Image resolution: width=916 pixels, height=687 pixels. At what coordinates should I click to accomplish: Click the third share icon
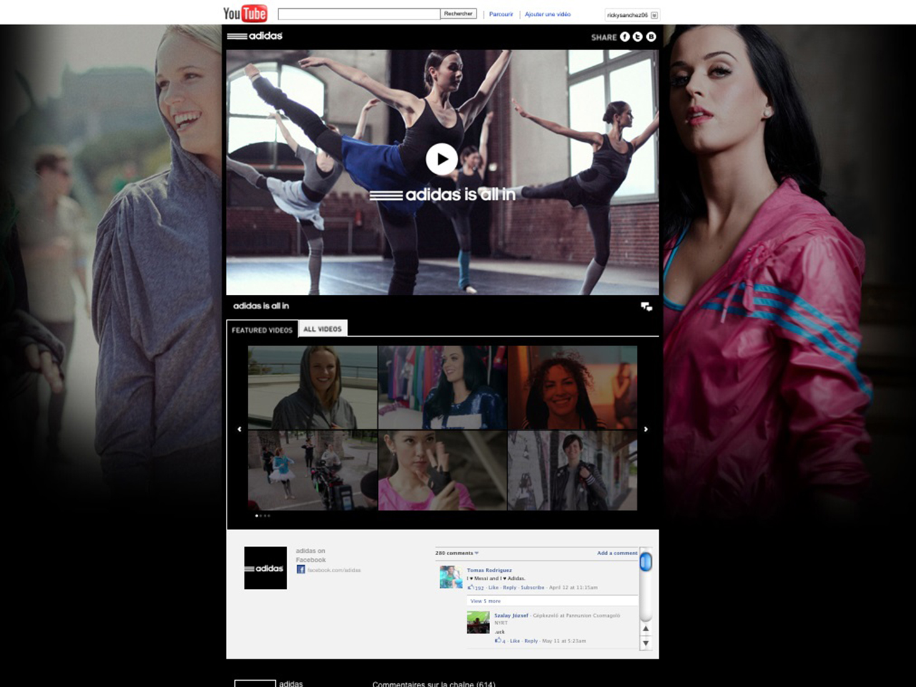point(651,37)
